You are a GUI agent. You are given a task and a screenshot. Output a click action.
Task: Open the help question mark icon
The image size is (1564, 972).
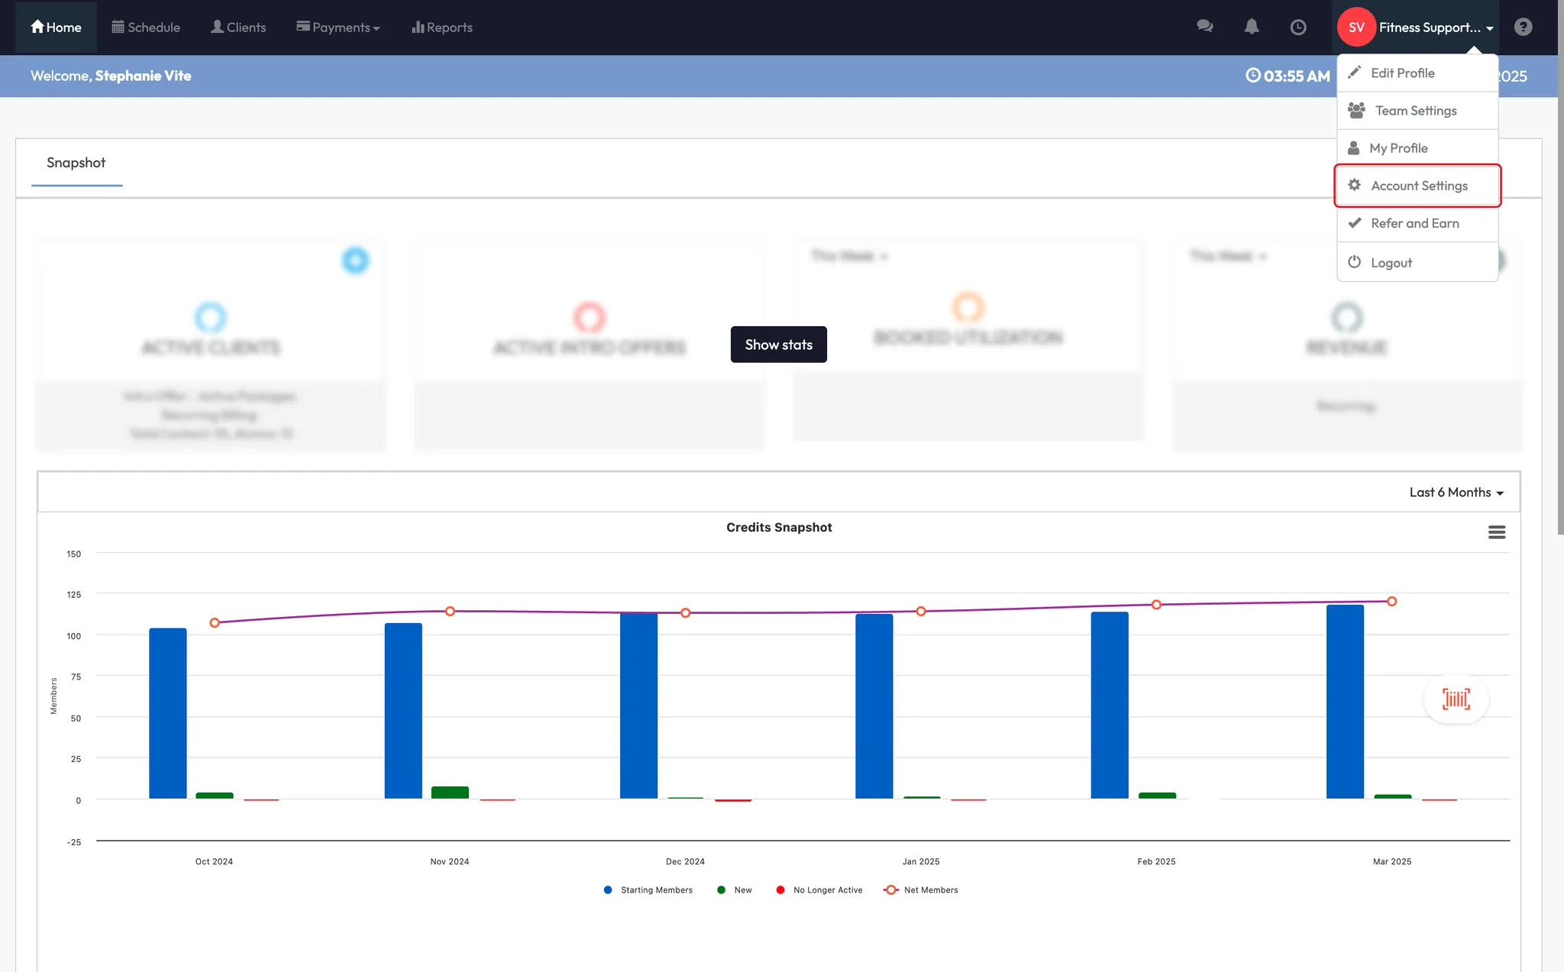coord(1523,27)
